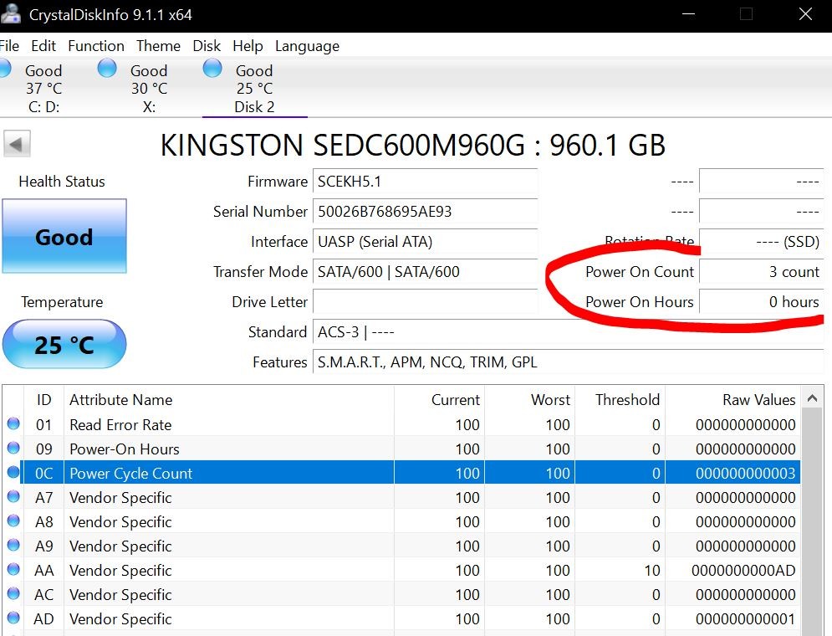Click the 25 °C temperature button
This screenshot has height=636, width=832.
coord(64,345)
